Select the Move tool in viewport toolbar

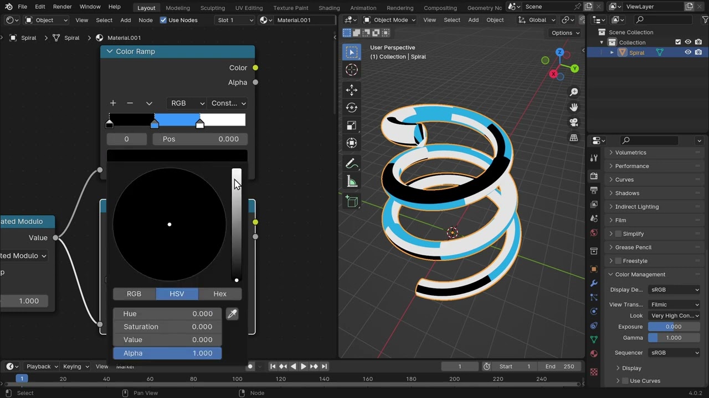(352, 90)
